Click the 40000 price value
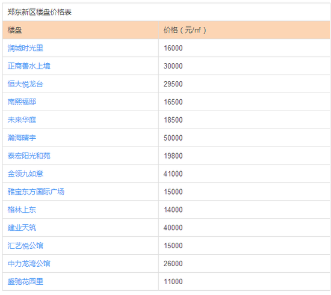This screenshot has width=331, height=295. (x=173, y=228)
